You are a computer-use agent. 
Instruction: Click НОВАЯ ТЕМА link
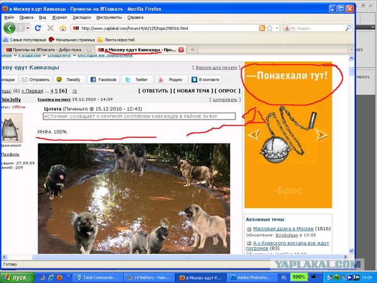click(194, 91)
